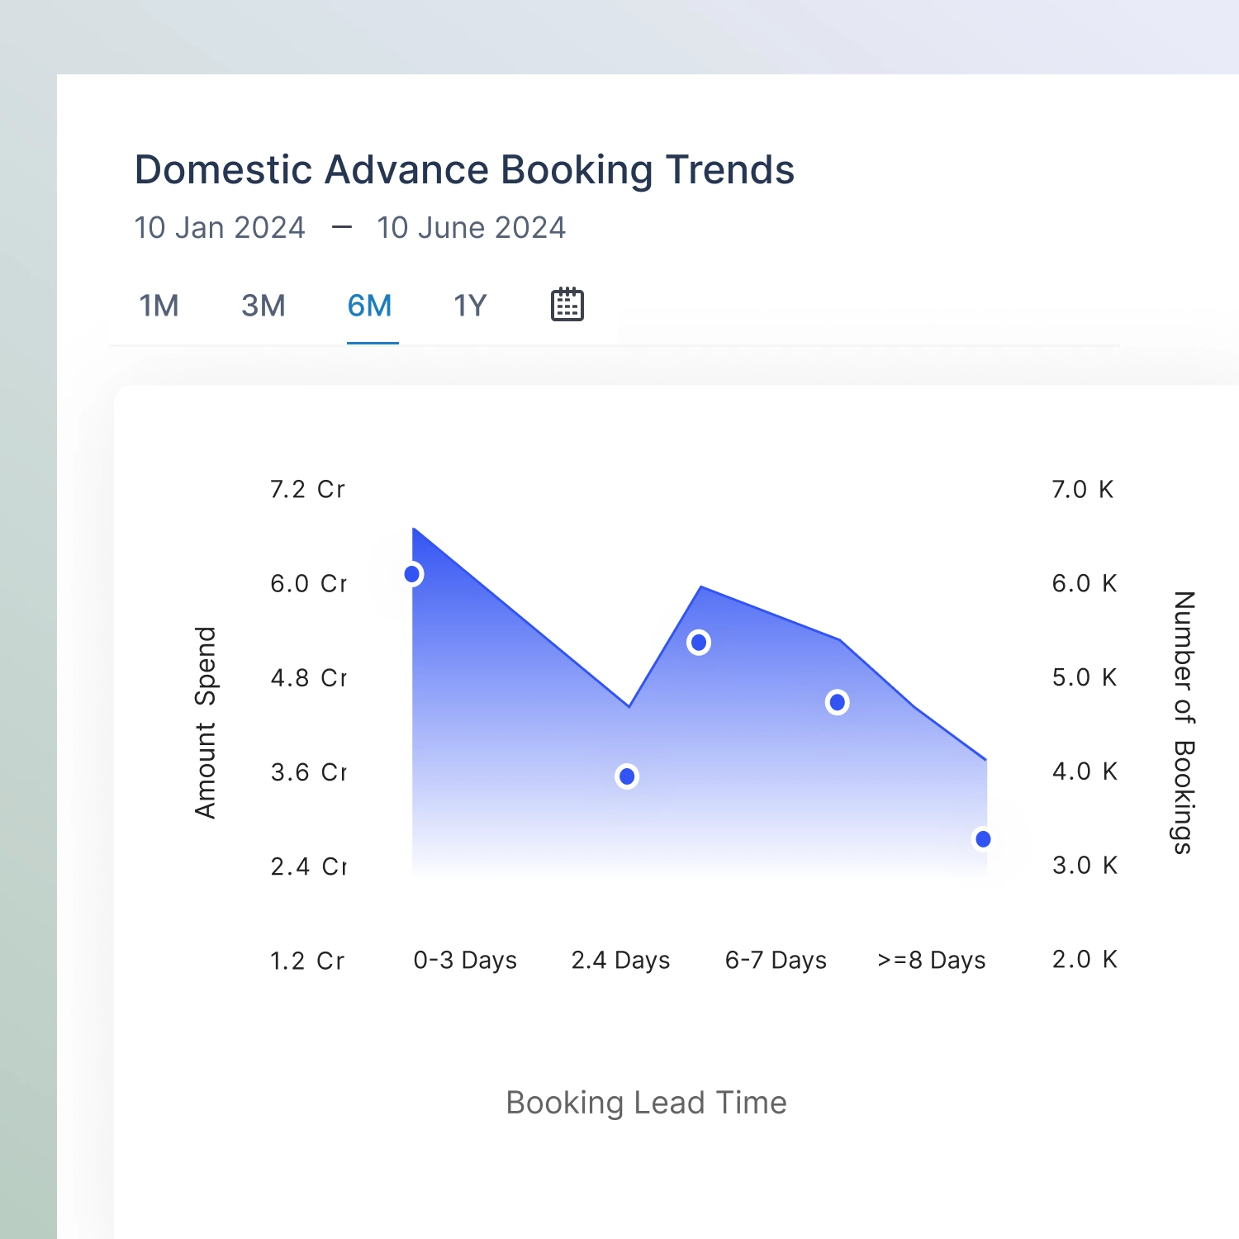This screenshot has width=1239, height=1239.
Task: Click the '1.2 Cr' axis value
Action: tap(307, 961)
